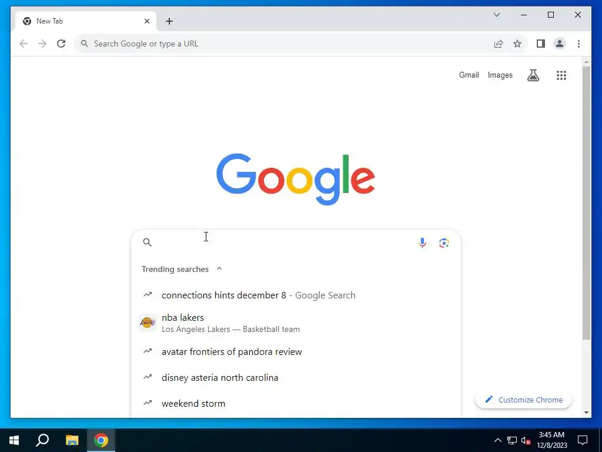Image resolution: width=602 pixels, height=452 pixels.
Task: Minimize the Chrome window
Action: click(524, 15)
